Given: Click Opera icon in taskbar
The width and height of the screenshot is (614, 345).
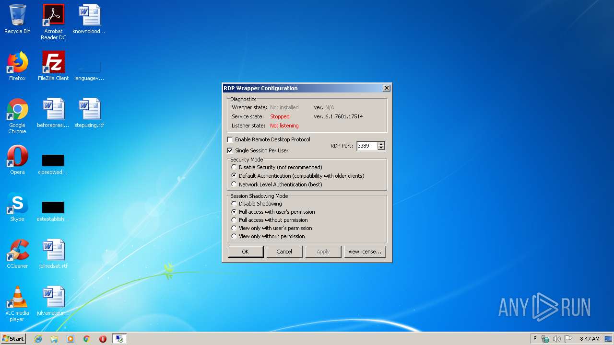Looking at the screenshot, I should (x=103, y=339).
